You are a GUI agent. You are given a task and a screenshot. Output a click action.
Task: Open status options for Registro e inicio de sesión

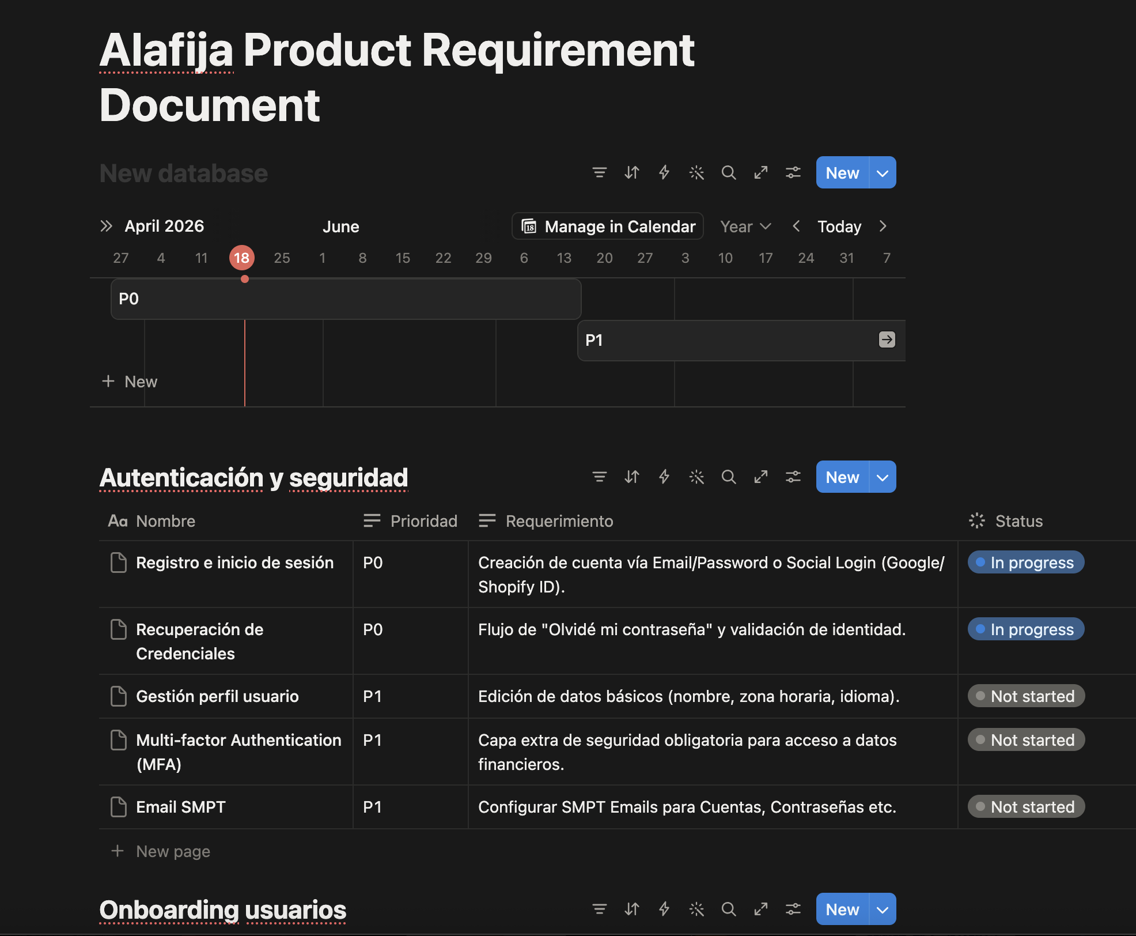tap(1026, 563)
